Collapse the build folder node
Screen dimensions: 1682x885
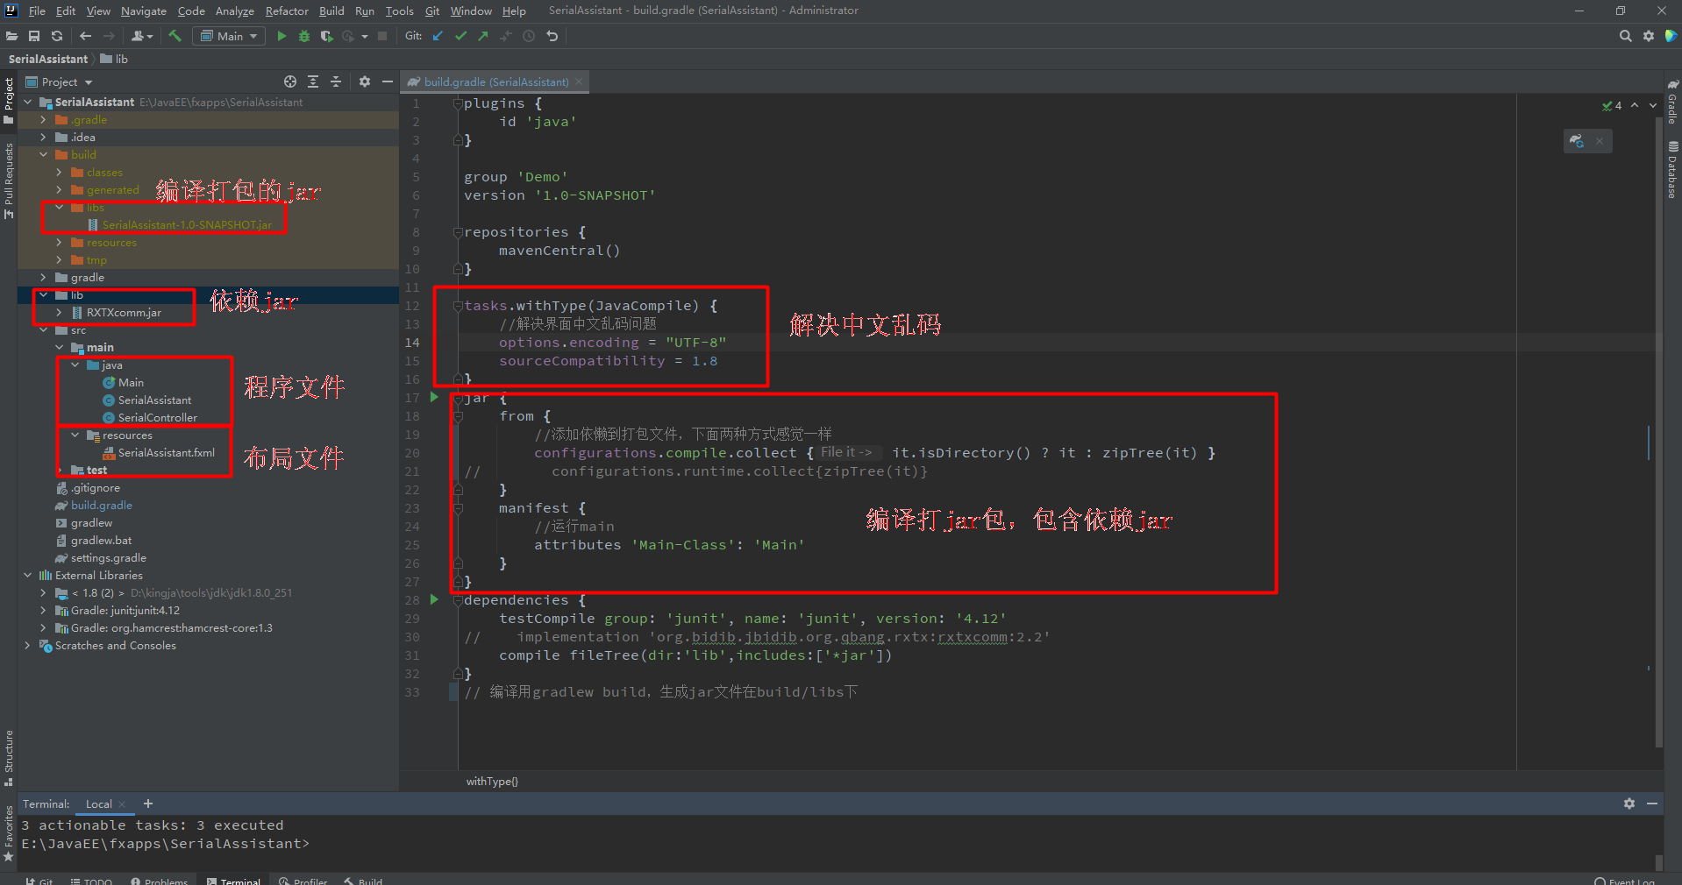[43, 155]
